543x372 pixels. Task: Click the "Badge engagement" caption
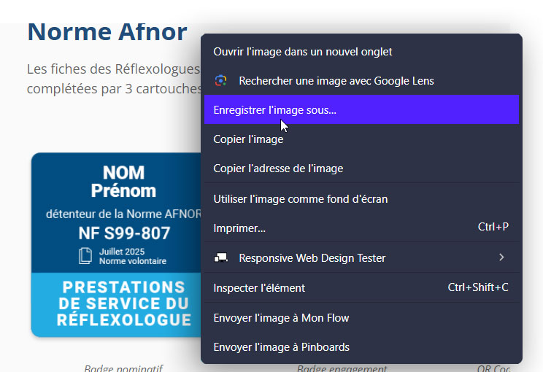[342, 368]
